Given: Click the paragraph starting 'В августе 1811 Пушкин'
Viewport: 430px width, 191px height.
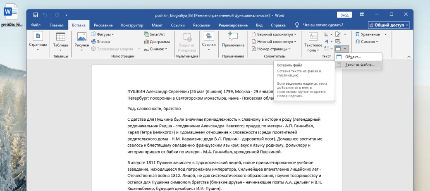Looking at the screenshot, I should (x=224, y=176).
